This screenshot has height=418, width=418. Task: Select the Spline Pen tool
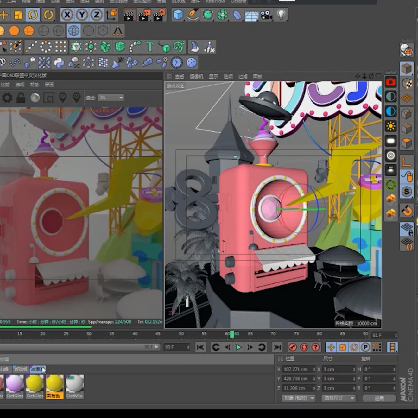click(193, 15)
